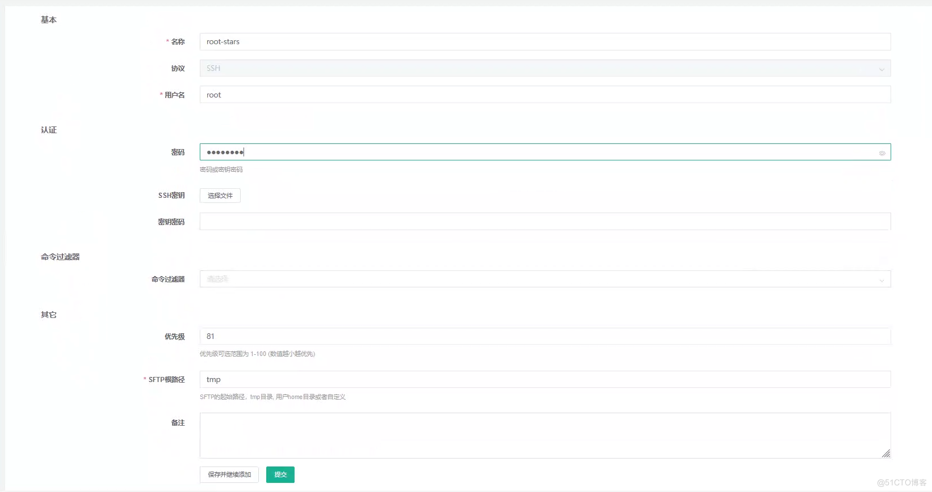This screenshot has width=932, height=492.
Task: Click the 密码或密钥密码 hint text
Action: click(x=221, y=169)
